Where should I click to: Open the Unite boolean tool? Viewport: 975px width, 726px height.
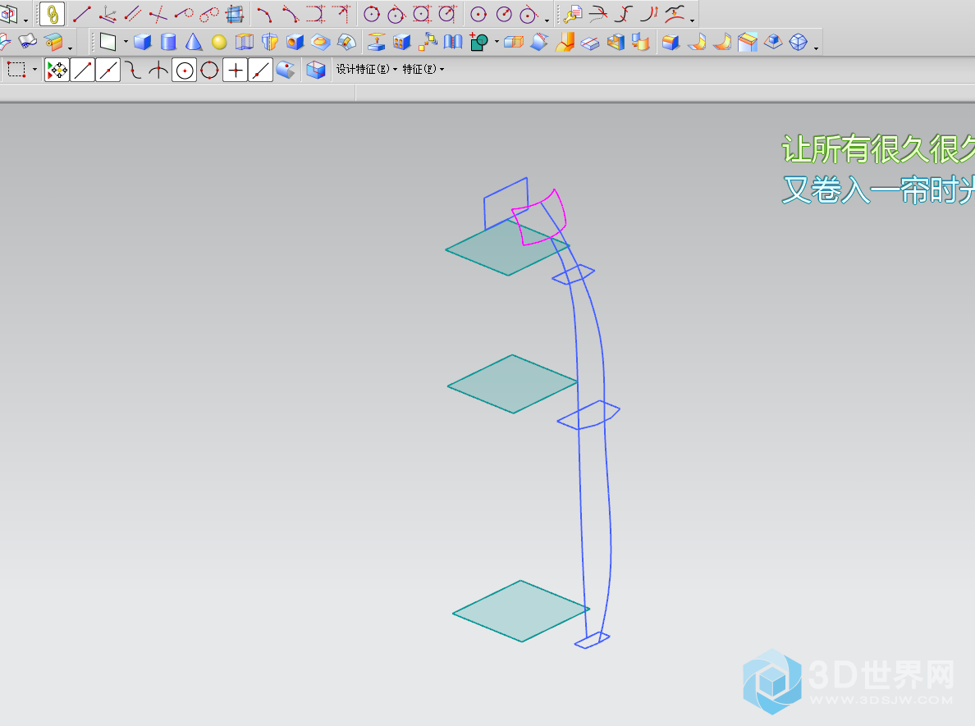pos(478,42)
